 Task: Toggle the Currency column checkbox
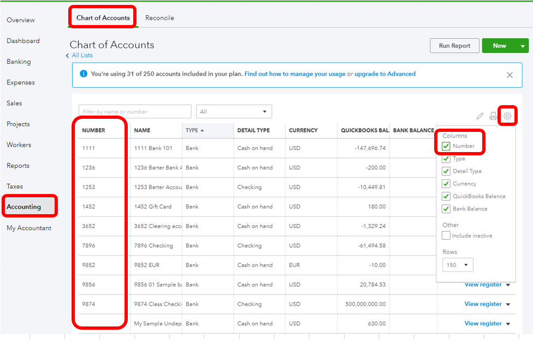[446, 184]
